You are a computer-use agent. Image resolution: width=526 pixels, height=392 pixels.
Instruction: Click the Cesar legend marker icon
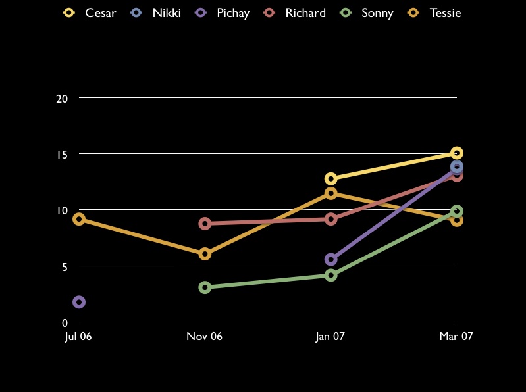click(x=68, y=12)
